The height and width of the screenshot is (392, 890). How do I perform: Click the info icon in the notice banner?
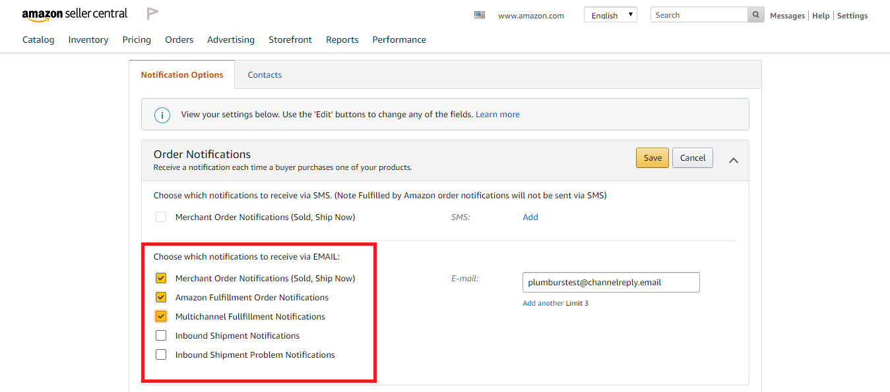pos(162,115)
